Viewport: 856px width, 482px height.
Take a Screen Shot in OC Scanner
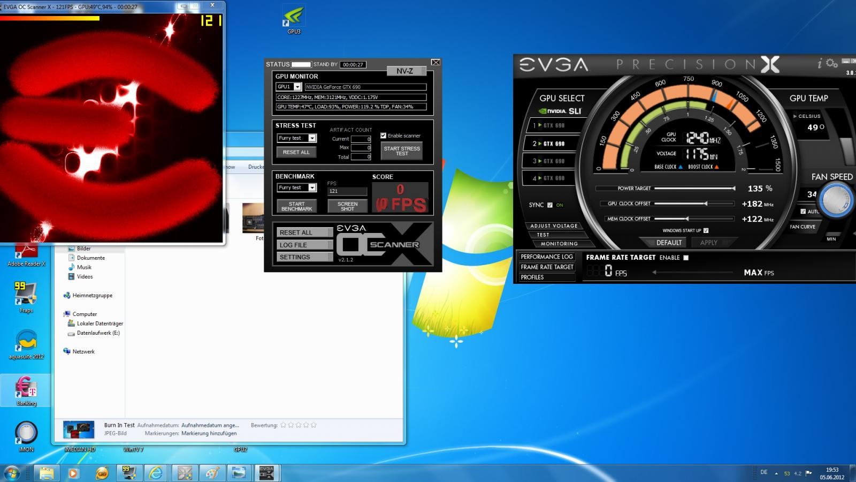(347, 206)
